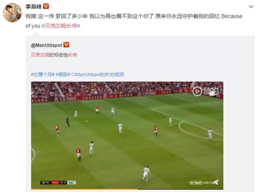256x192 pixels.
Task: Visit the @ManUtdspot account link
Action: pos(47,45)
